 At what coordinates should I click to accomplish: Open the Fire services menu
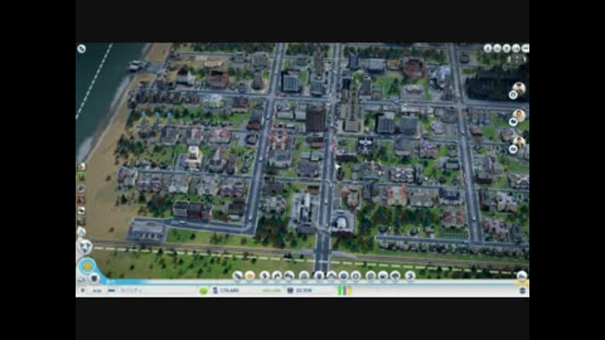pyautogui.click(x=331, y=276)
